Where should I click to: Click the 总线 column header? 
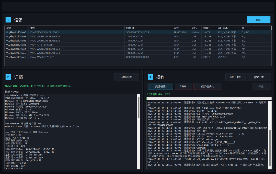pos(196,28)
